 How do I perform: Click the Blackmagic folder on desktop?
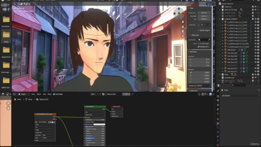click(x=6, y=67)
